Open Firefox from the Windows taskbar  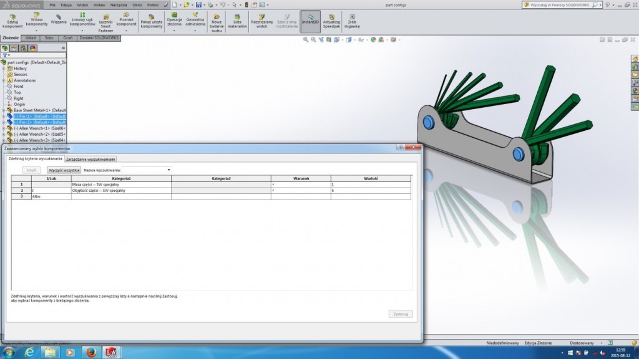point(90,352)
